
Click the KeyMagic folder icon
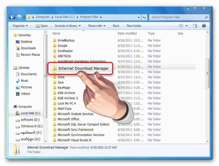pyautogui.click(x=54, y=88)
